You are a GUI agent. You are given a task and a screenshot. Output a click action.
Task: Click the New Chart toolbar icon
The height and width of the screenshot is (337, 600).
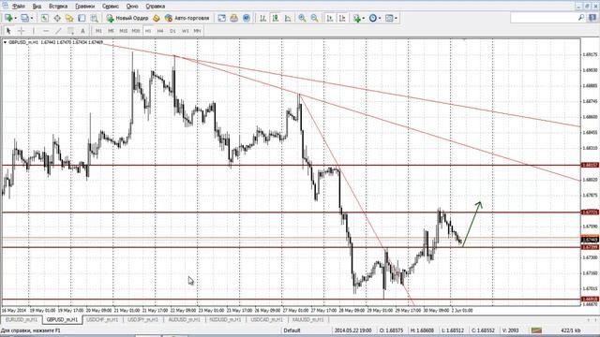[x=8, y=18]
